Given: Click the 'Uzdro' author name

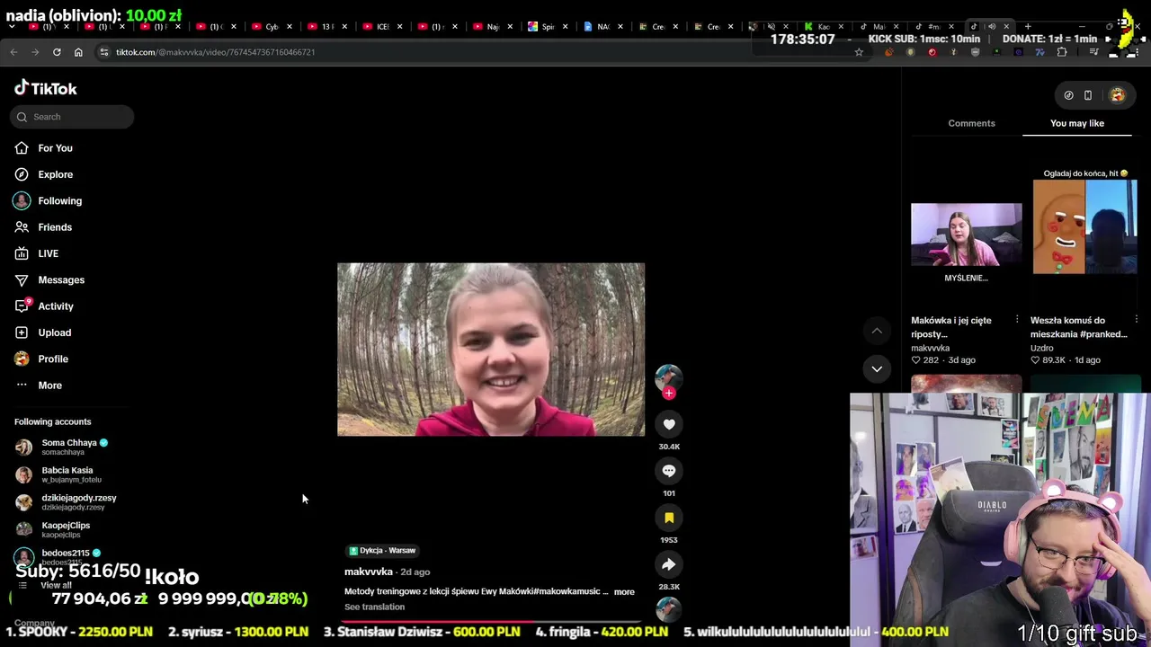Looking at the screenshot, I should click(1042, 348).
